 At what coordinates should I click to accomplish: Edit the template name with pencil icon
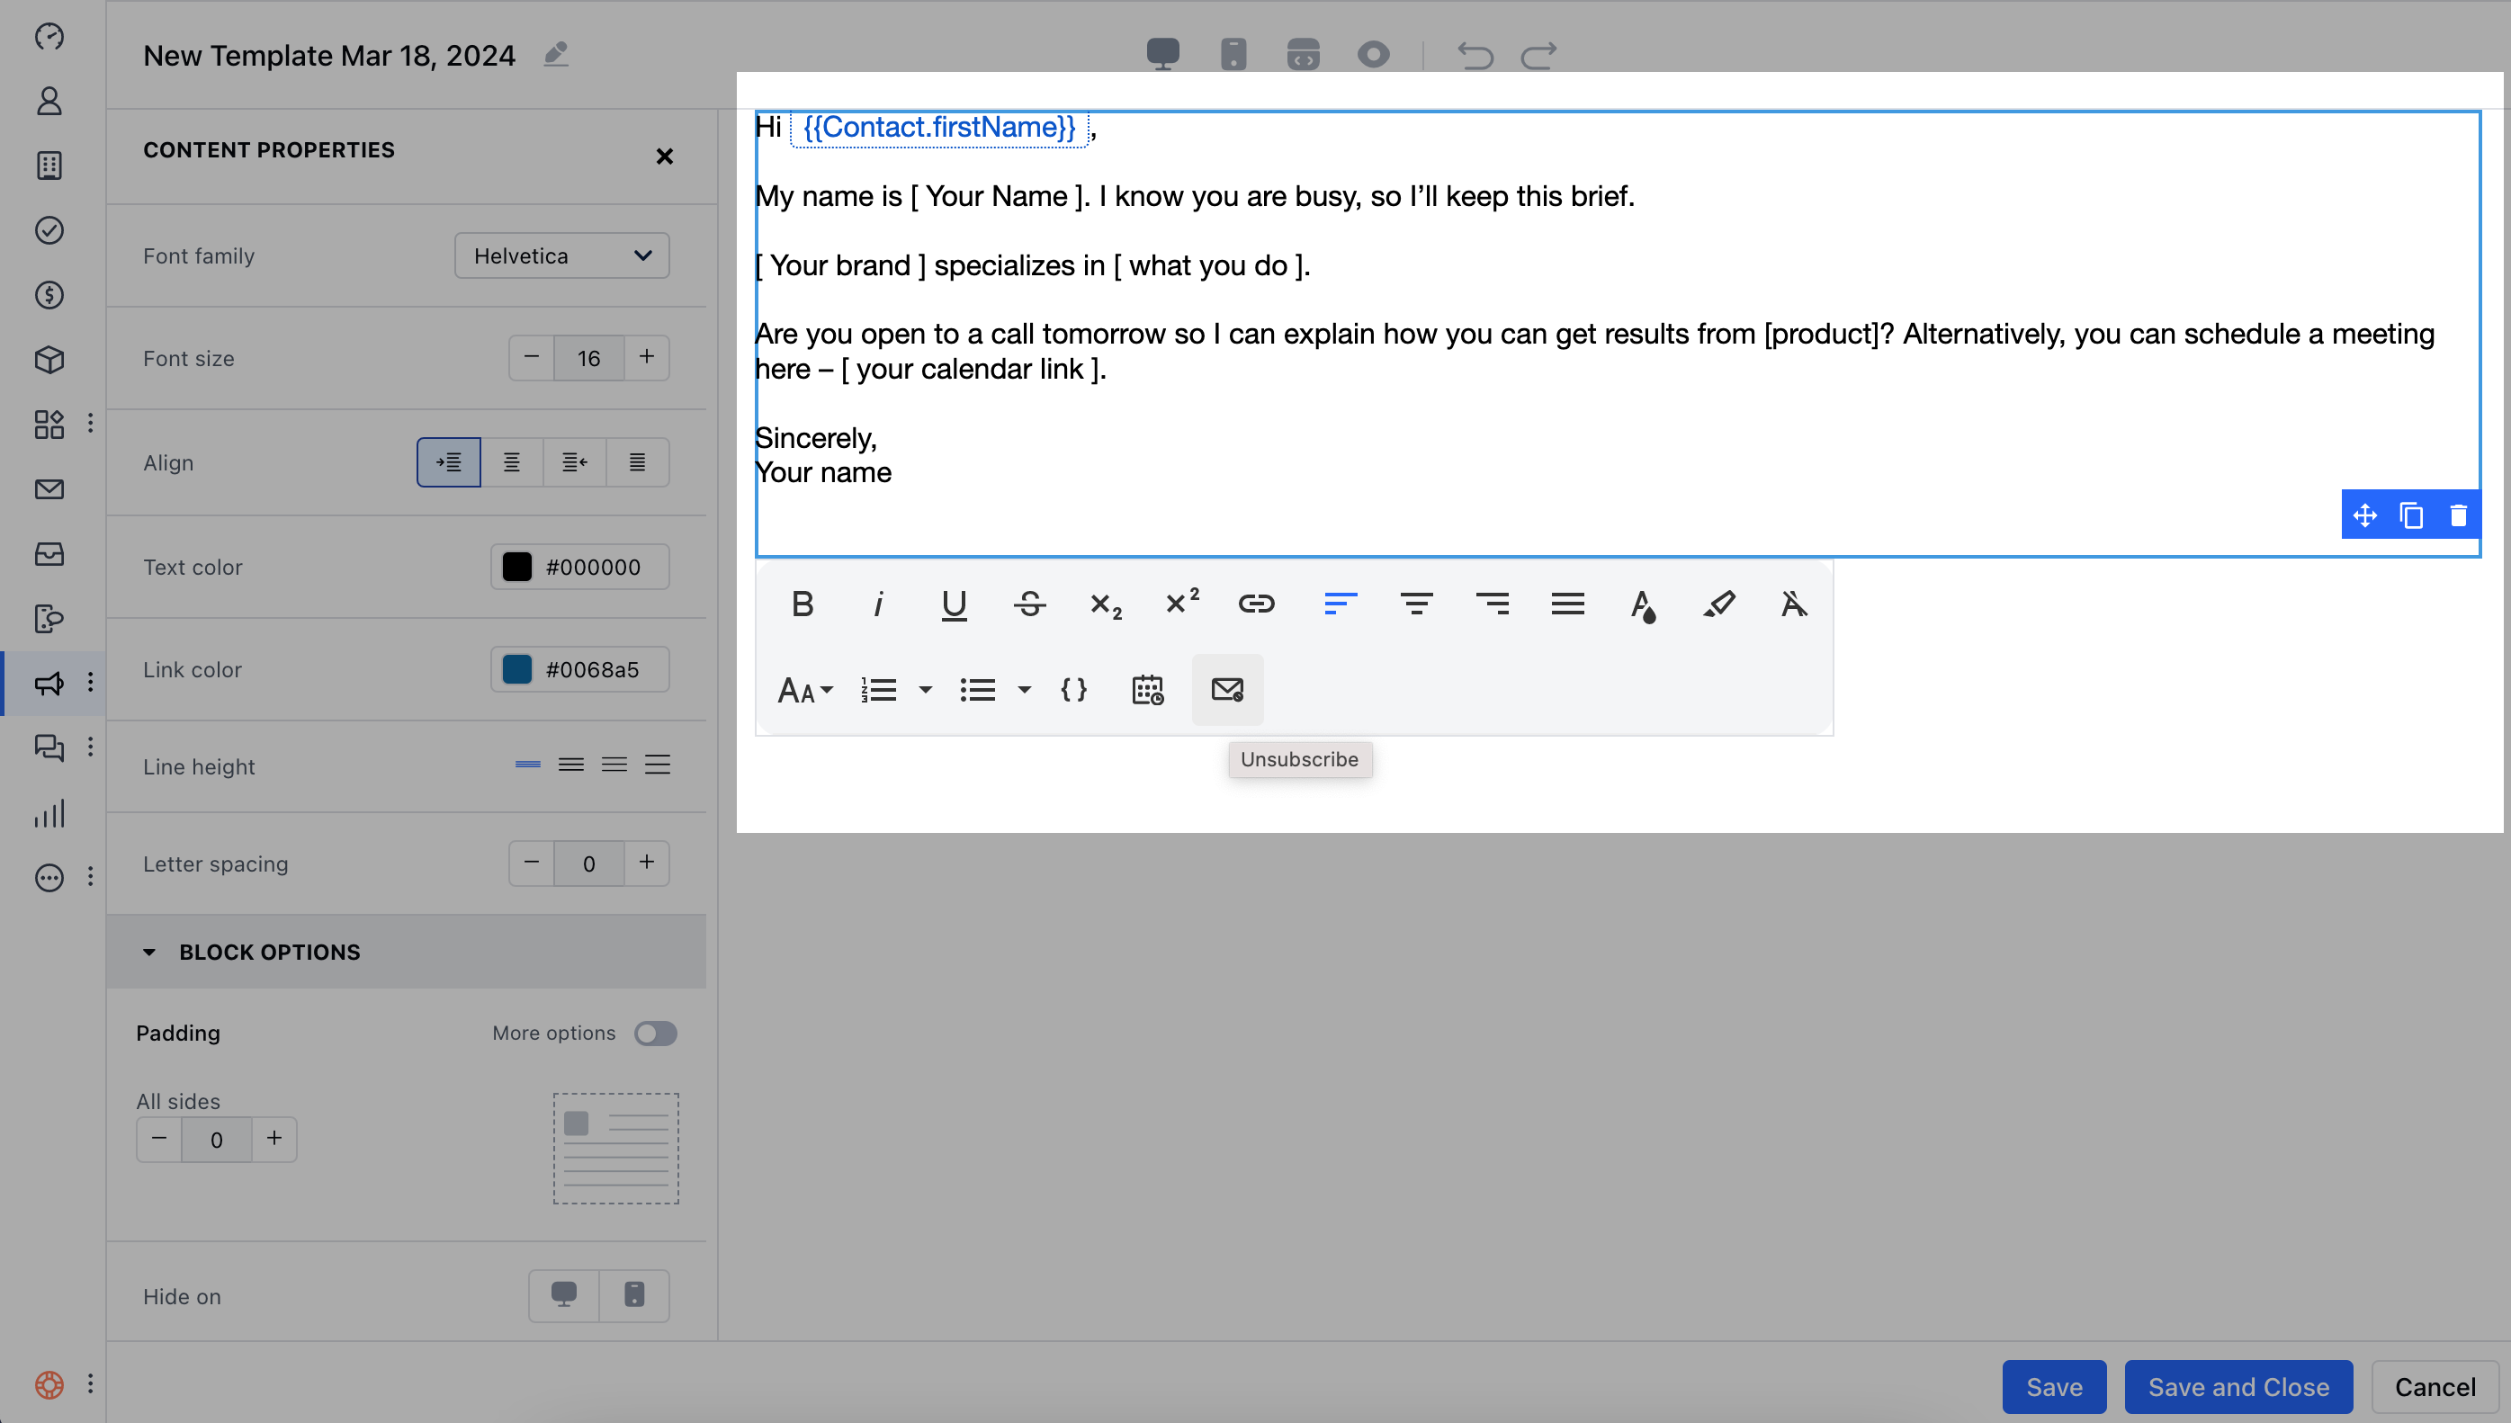coord(556,54)
